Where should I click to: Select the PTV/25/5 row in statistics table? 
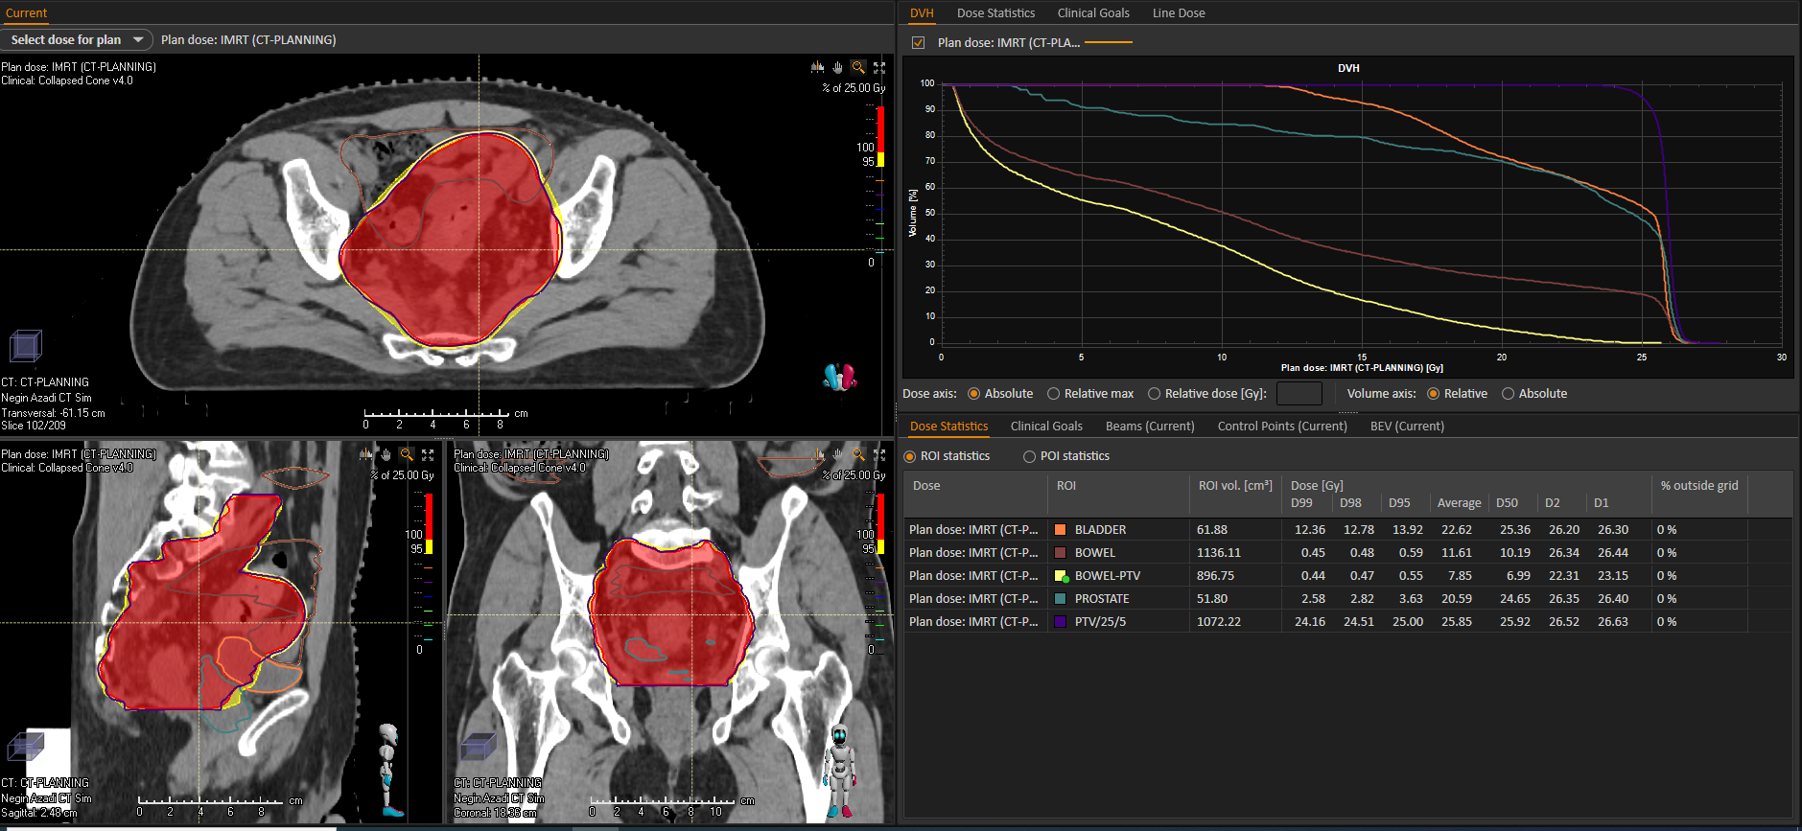[1347, 622]
